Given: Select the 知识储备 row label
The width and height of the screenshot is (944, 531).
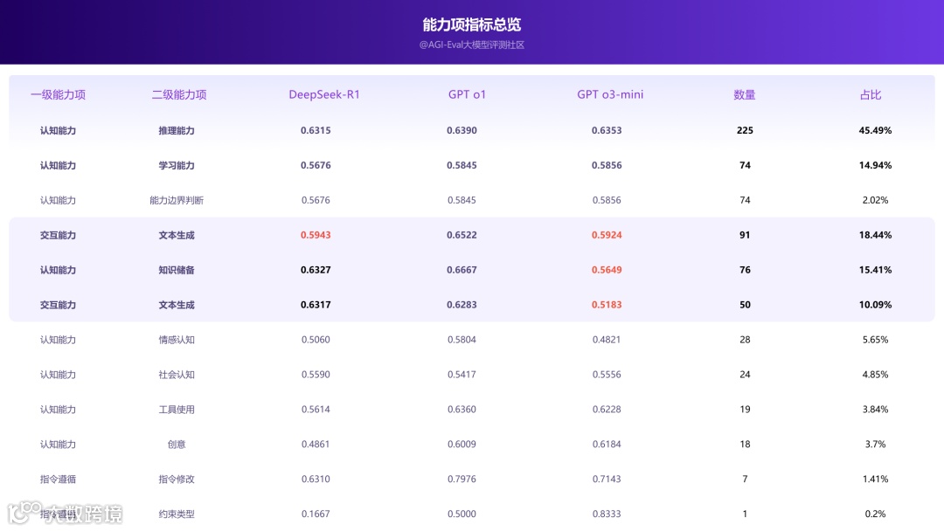Looking at the screenshot, I should (177, 270).
